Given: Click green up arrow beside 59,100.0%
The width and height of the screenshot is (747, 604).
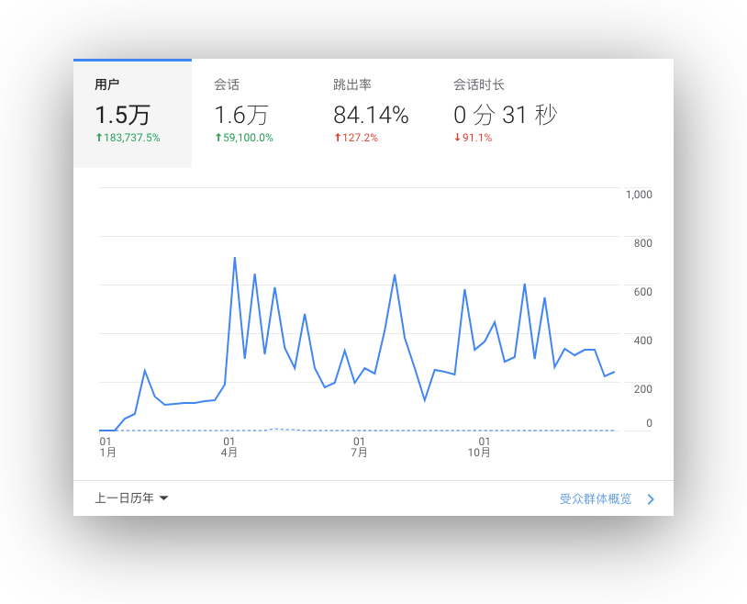Looking at the screenshot, I should [x=218, y=138].
